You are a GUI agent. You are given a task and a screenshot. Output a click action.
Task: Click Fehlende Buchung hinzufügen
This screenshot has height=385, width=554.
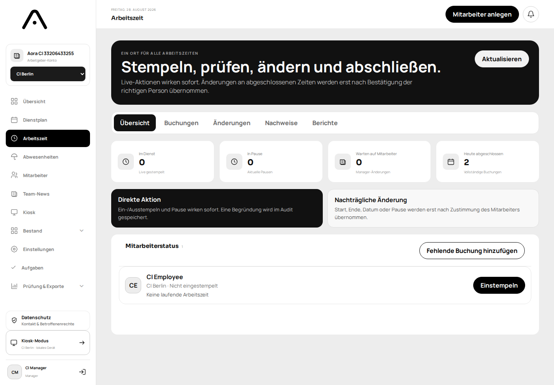pyautogui.click(x=472, y=251)
